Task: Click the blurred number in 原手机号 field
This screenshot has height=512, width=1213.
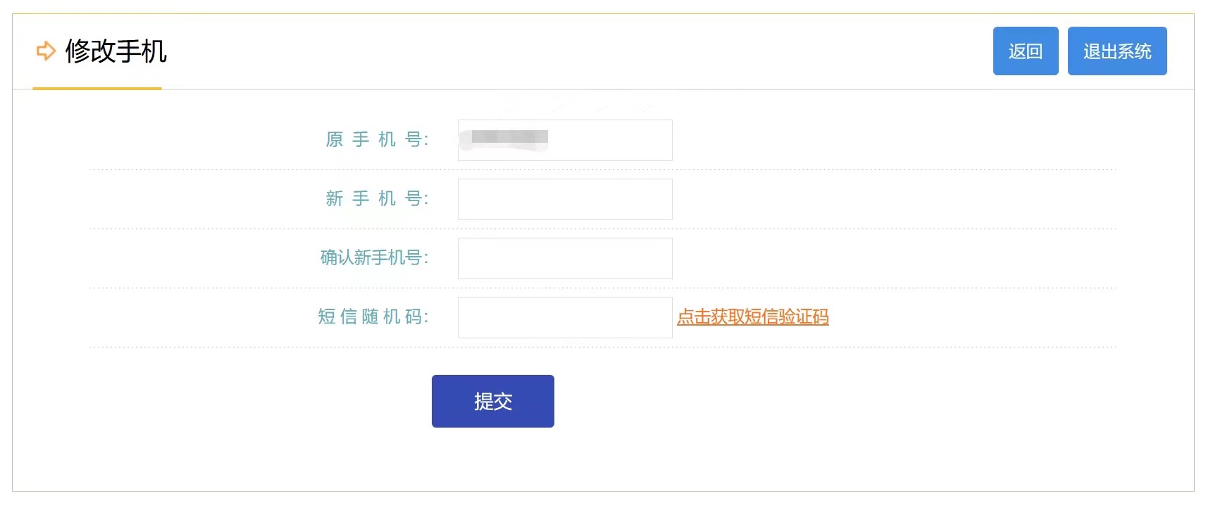Action: tap(509, 137)
